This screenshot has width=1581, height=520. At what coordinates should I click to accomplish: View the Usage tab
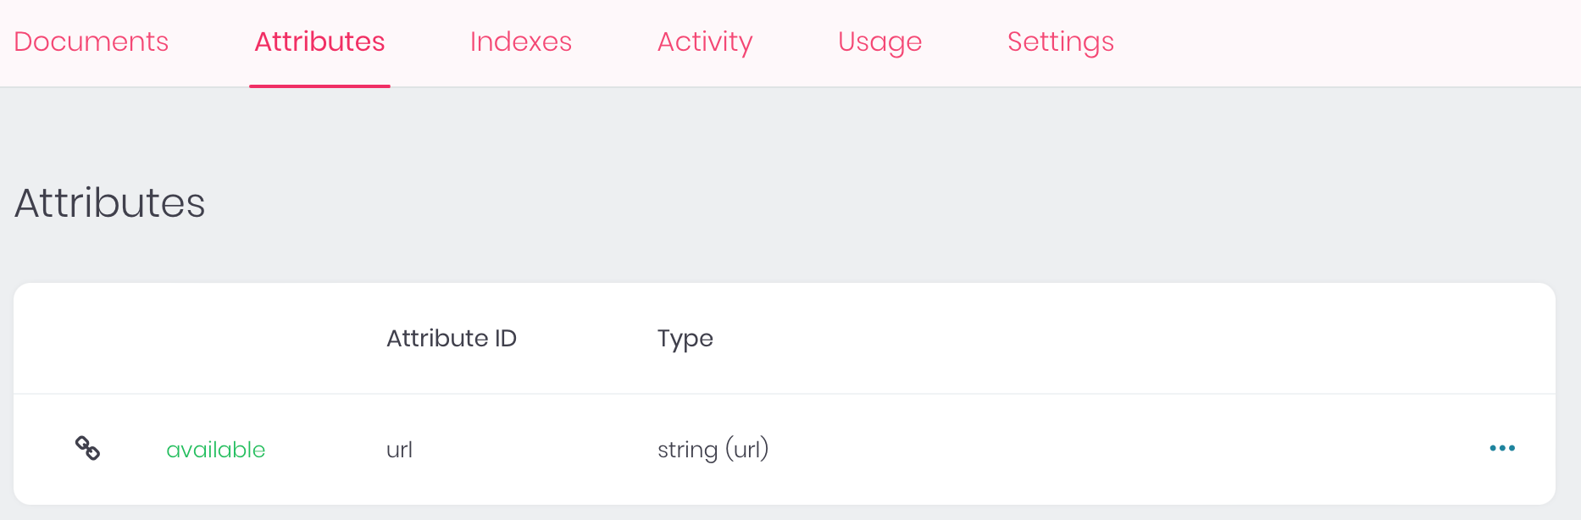pos(879,41)
